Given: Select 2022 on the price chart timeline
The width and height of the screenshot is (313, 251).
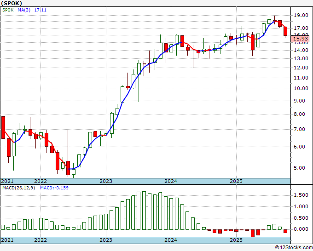Looking at the screenshot, I should point(41,181).
